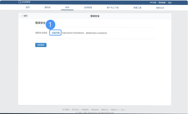188x114 pixels.
Task: Expand the 中文 language dropdown
Action: coord(123,110)
